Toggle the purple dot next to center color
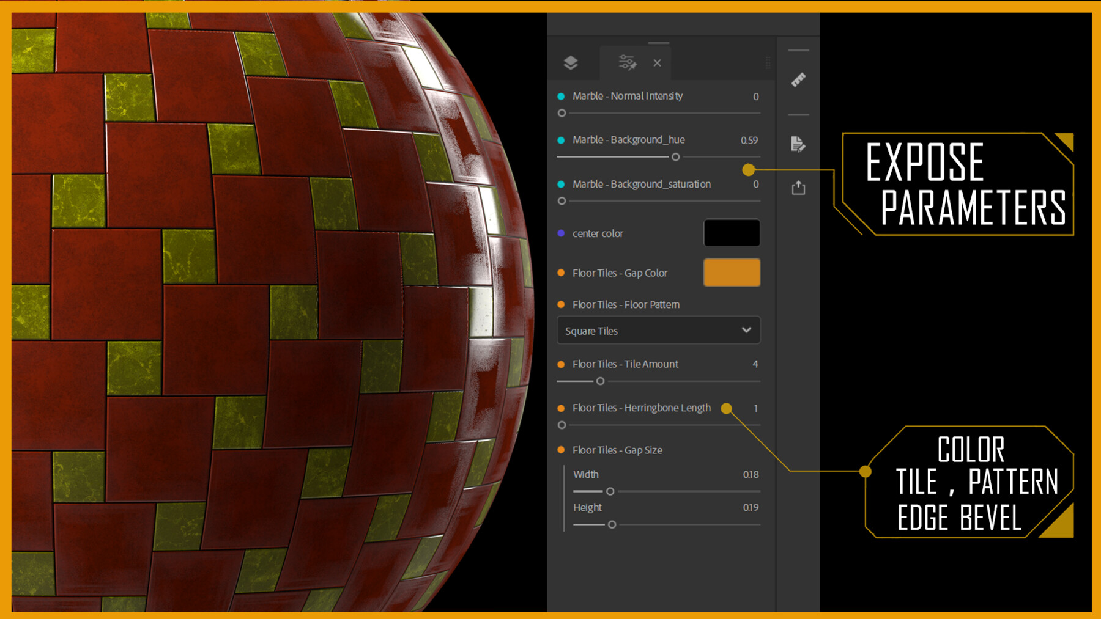 561,233
